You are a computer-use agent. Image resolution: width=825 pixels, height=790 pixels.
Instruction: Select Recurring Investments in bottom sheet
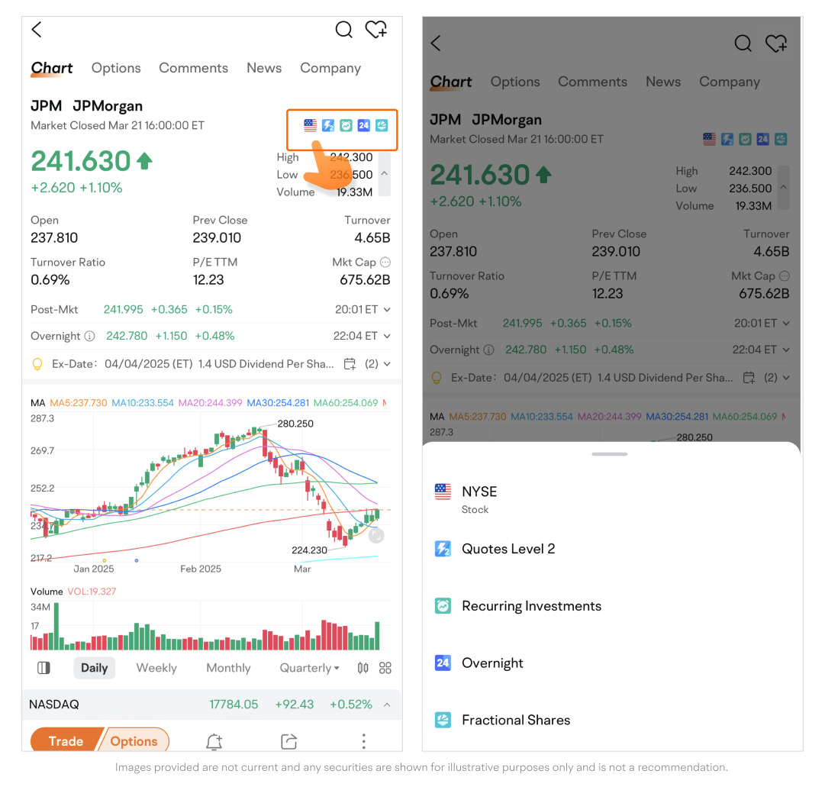531,606
